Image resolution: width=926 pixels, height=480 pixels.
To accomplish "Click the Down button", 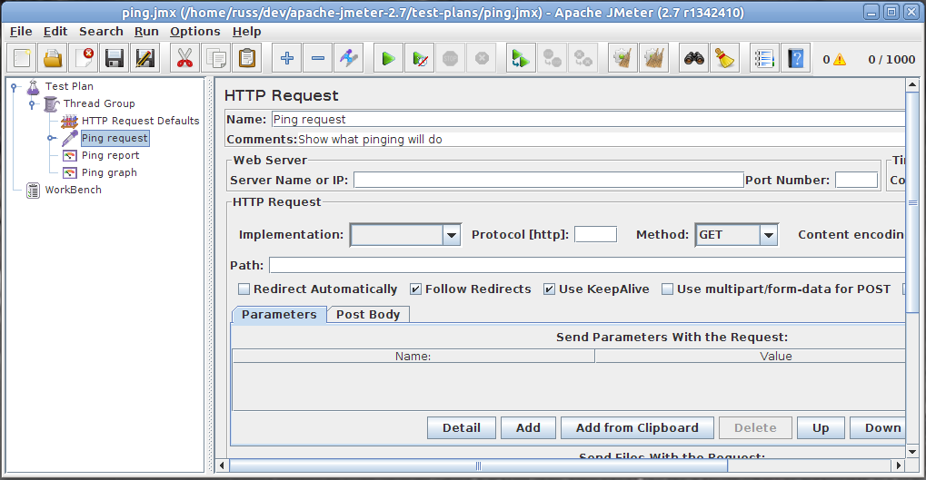I will point(878,428).
